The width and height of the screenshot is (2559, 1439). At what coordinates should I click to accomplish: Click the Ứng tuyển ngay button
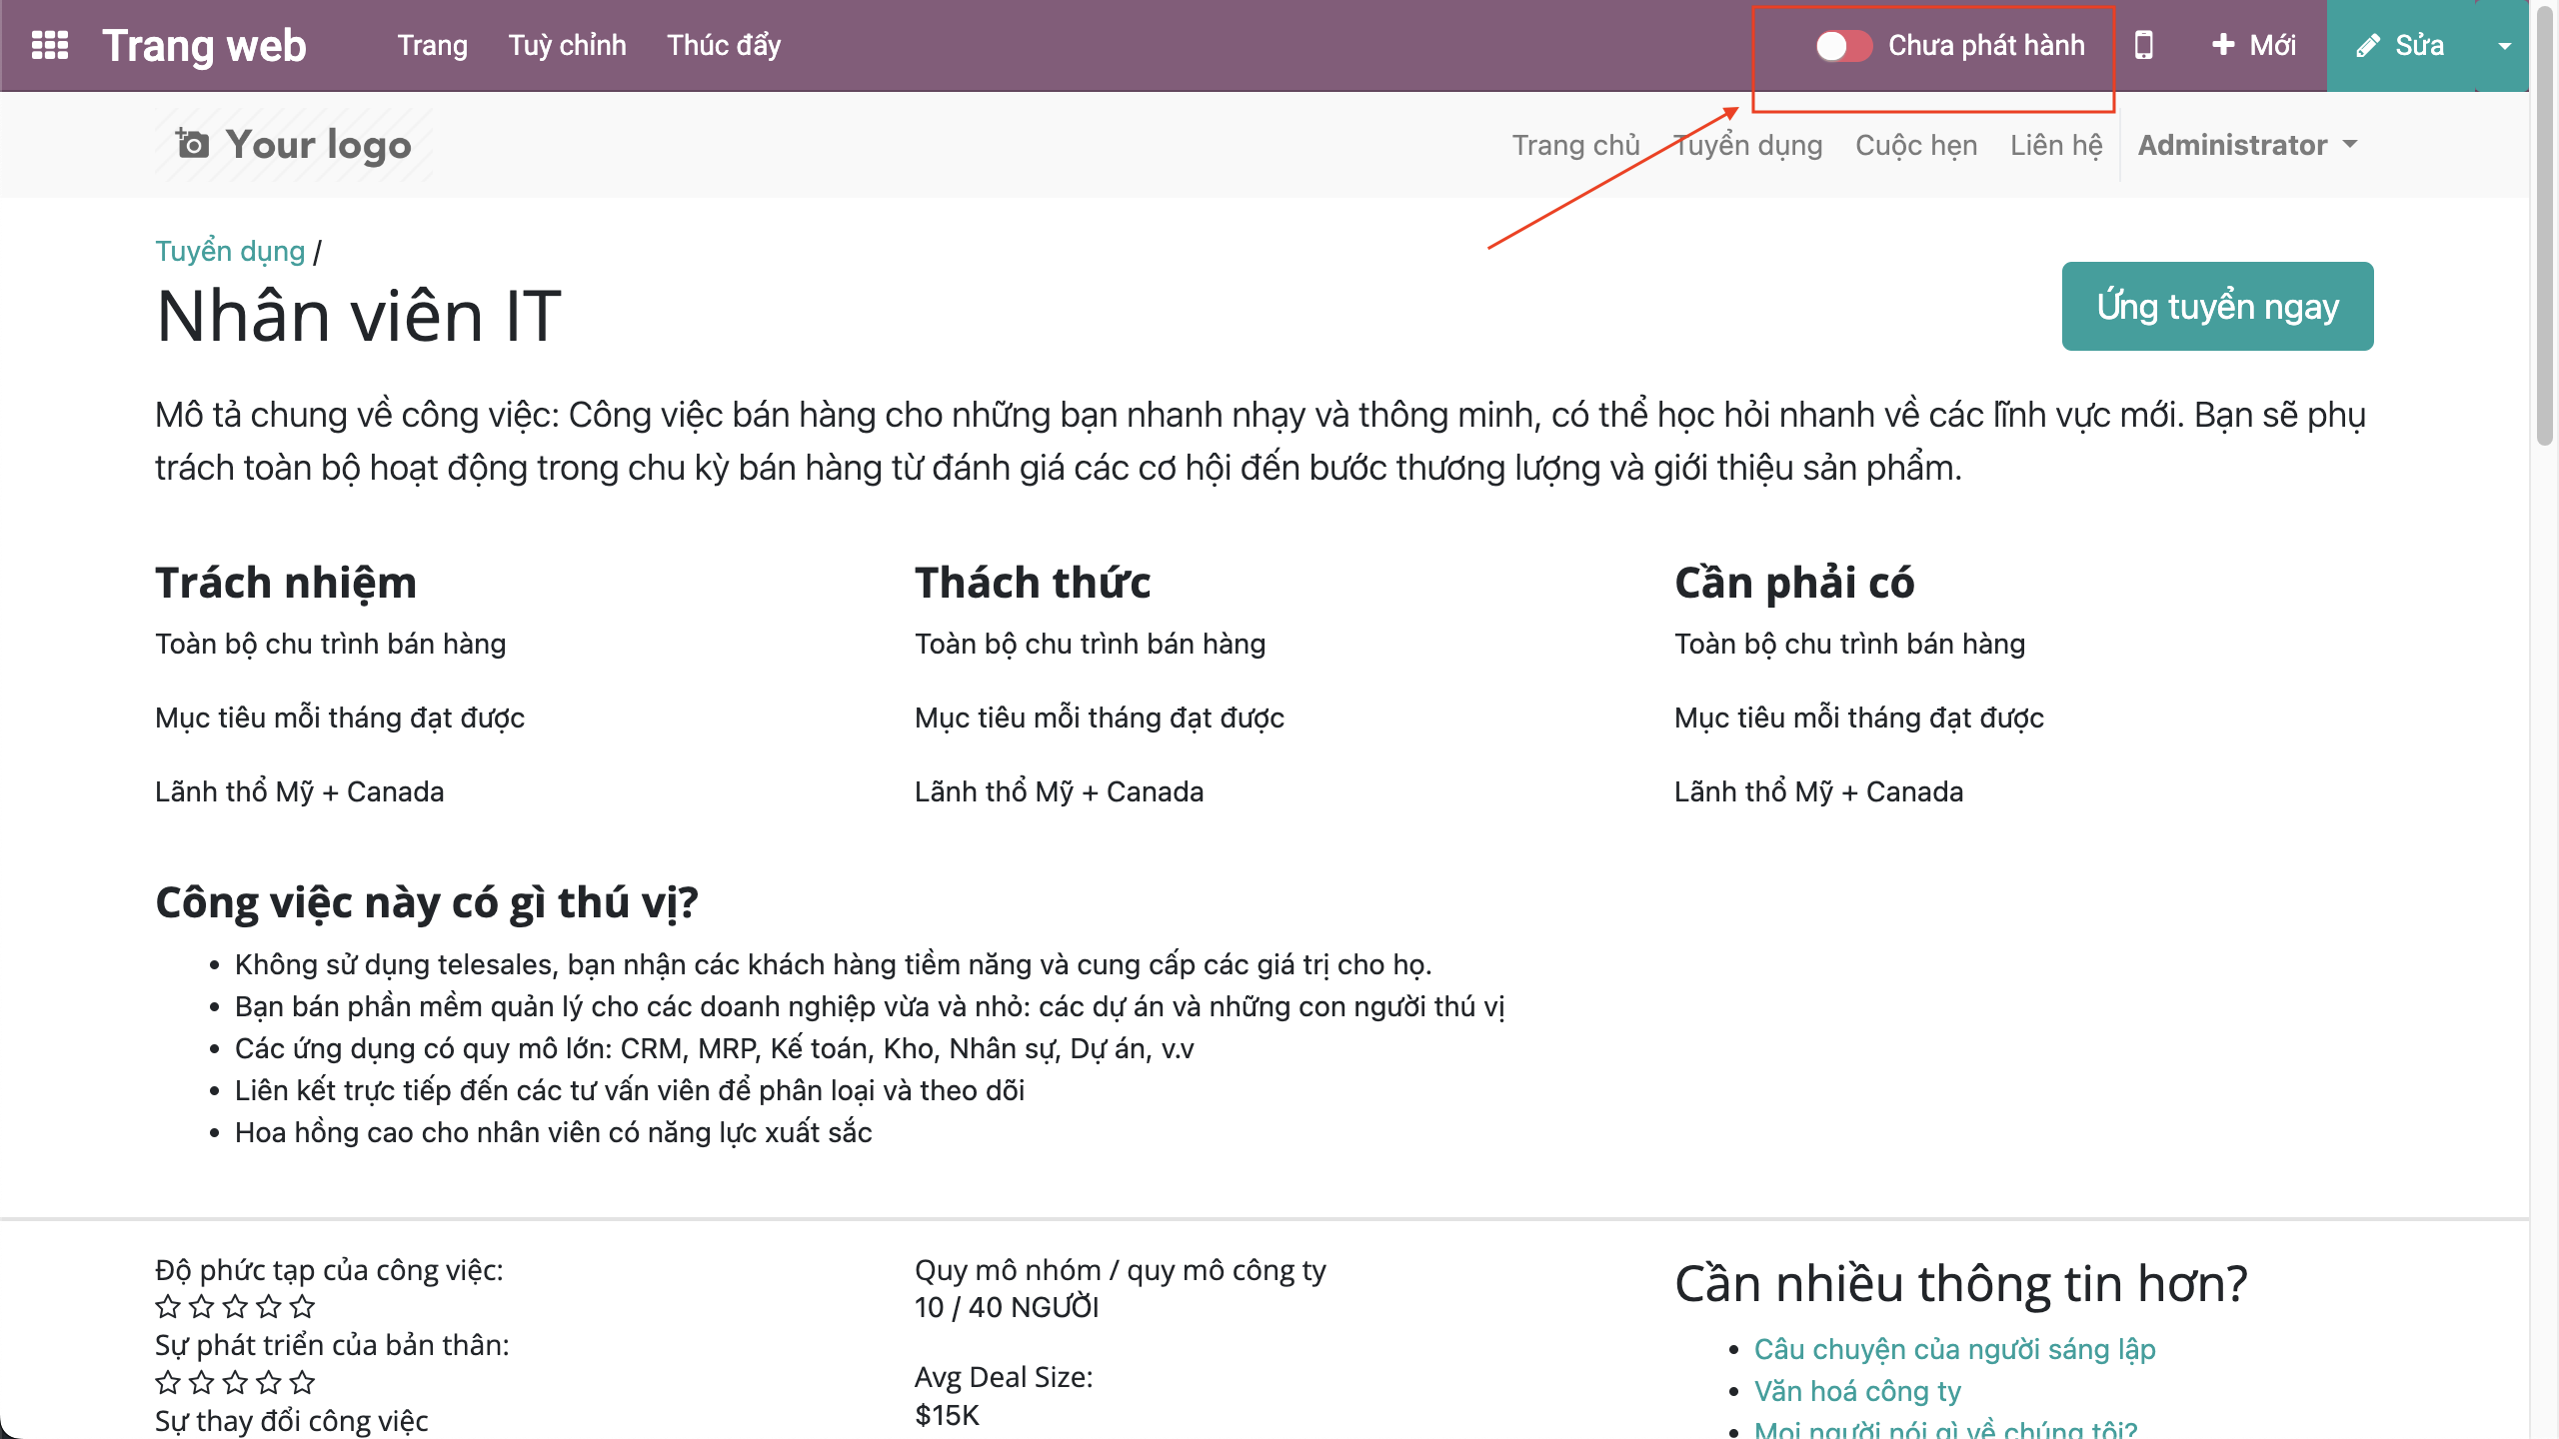(2217, 306)
